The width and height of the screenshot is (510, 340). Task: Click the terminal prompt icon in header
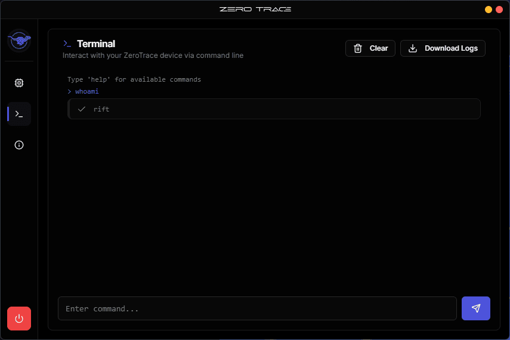click(x=67, y=44)
